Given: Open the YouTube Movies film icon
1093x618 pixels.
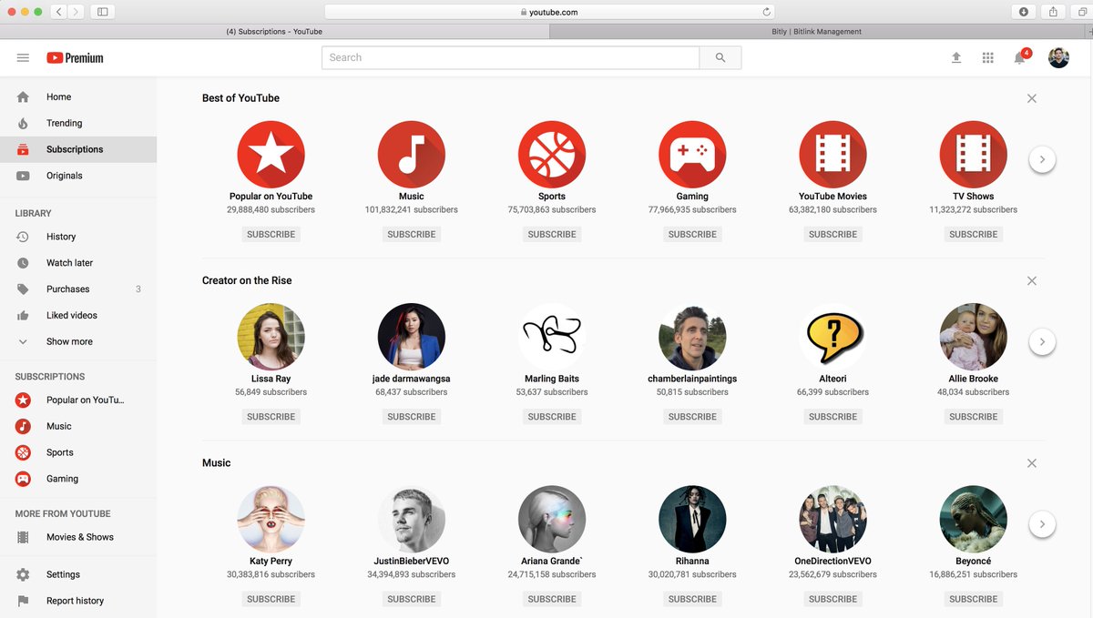Looking at the screenshot, I should tap(833, 155).
